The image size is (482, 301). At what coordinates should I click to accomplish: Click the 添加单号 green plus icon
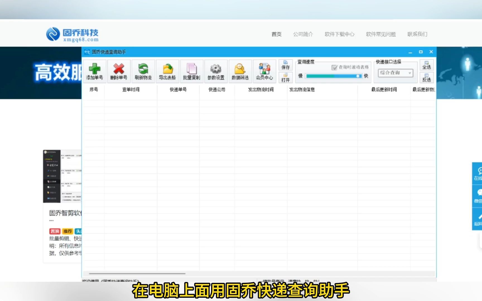pyautogui.click(x=95, y=71)
